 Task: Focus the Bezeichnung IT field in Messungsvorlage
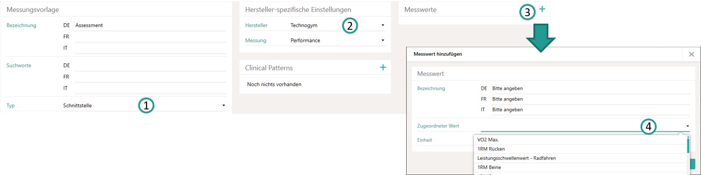coord(150,48)
